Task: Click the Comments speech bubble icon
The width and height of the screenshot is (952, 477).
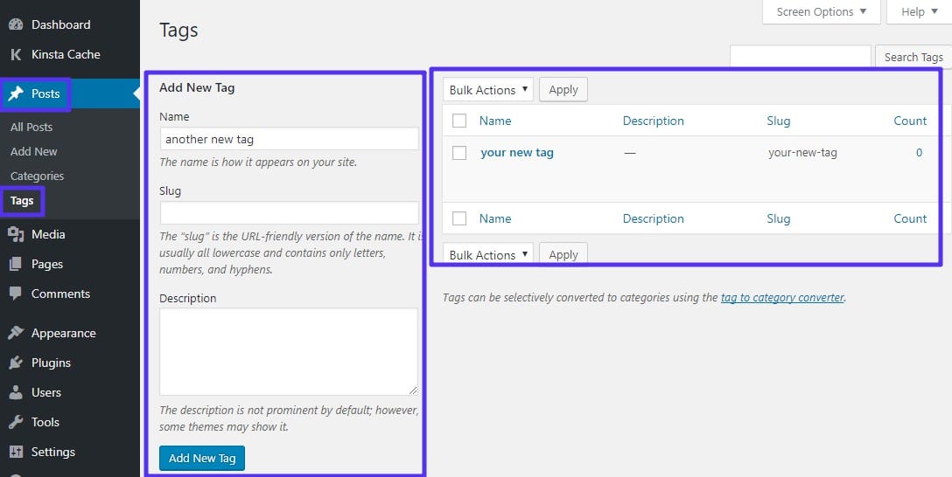Action: (16, 294)
